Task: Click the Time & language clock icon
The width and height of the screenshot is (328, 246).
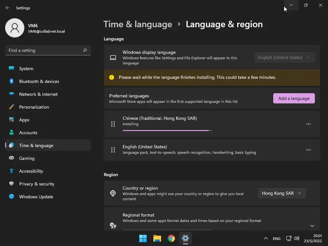Action: click(12, 145)
